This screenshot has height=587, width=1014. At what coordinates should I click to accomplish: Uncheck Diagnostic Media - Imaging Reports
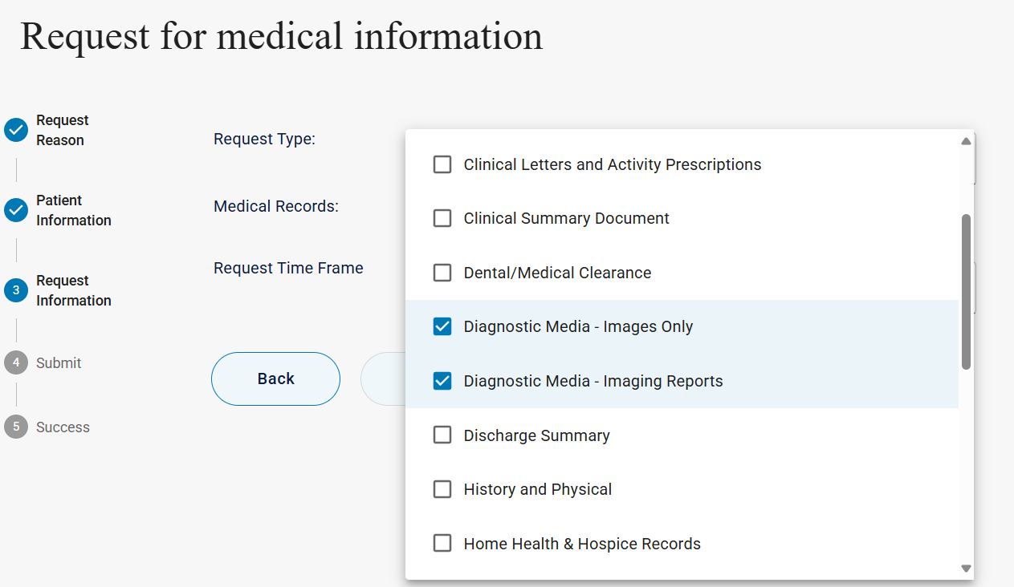442,381
